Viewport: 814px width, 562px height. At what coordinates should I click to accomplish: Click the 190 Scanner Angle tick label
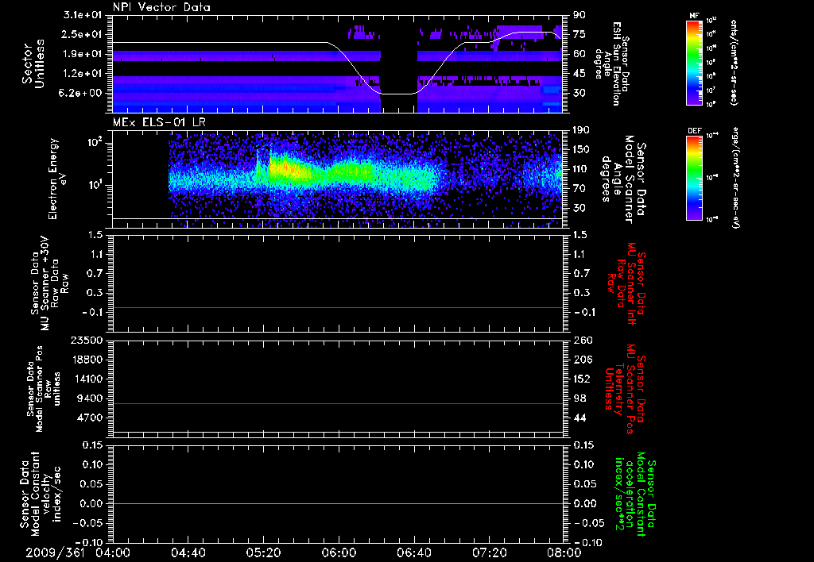pos(581,130)
